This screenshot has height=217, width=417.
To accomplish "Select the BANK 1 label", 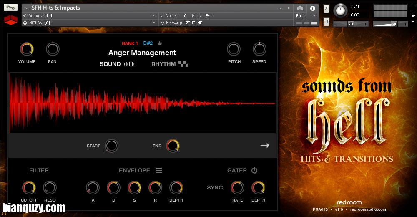I will (130, 43).
